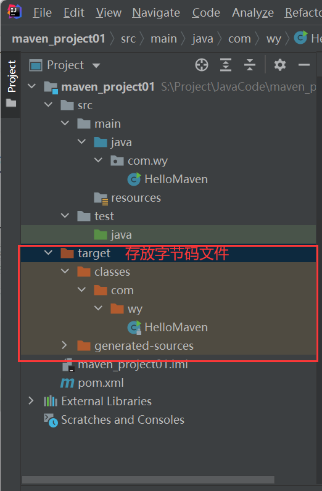Open the Project panel gear settings
Screen dimensions: 322x491
coord(279,65)
